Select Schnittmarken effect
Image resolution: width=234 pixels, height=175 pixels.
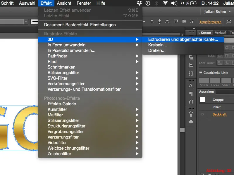tap(90, 67)
